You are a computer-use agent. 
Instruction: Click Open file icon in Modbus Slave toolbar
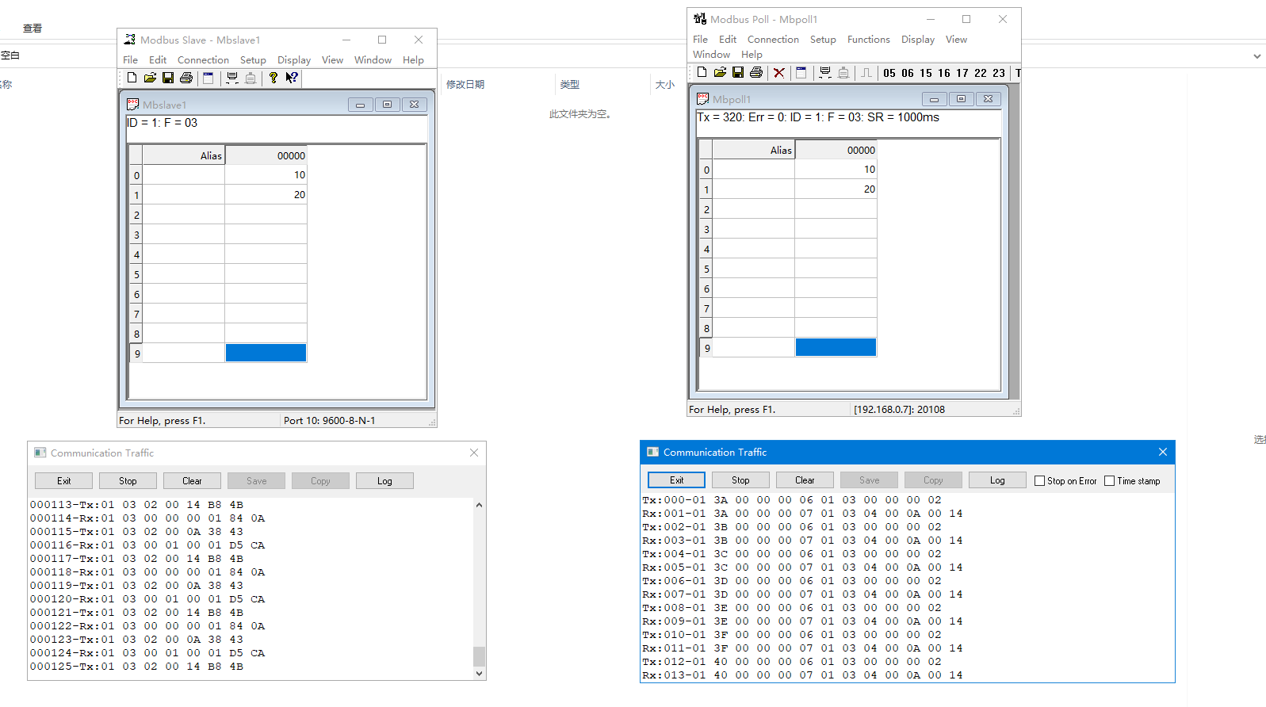(150, 78)
